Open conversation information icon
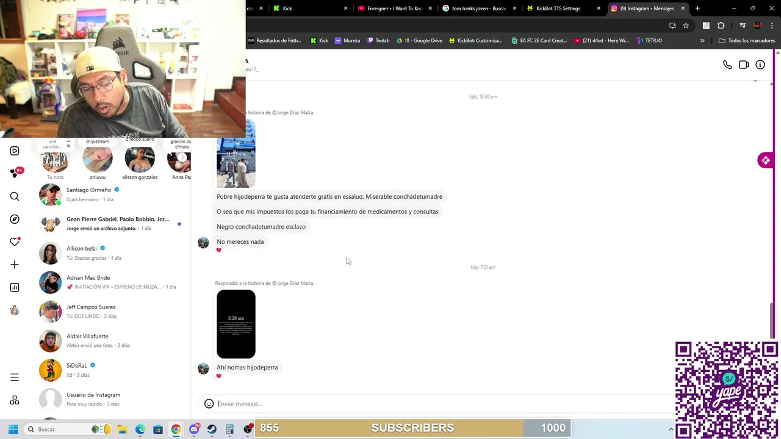 [760, 65]
